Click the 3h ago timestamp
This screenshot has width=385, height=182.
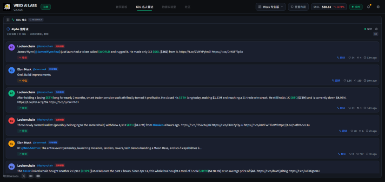(371, 154)
